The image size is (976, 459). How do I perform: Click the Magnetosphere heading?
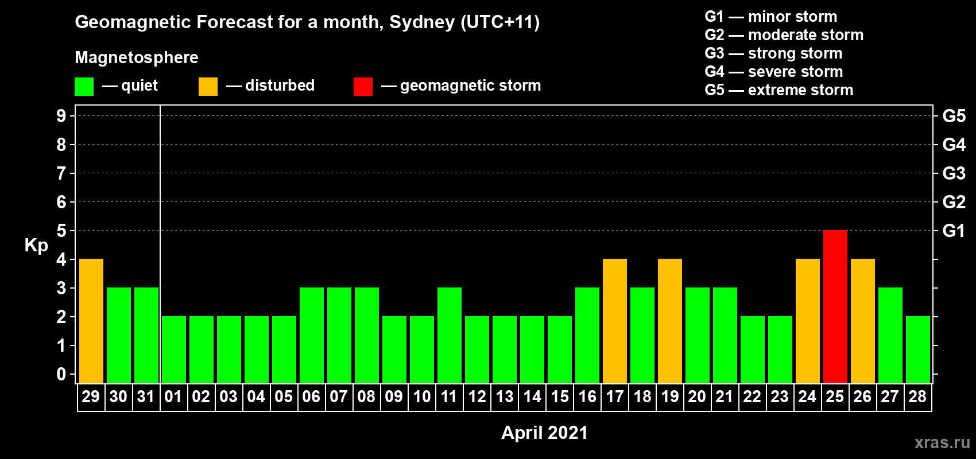[137, 58]
